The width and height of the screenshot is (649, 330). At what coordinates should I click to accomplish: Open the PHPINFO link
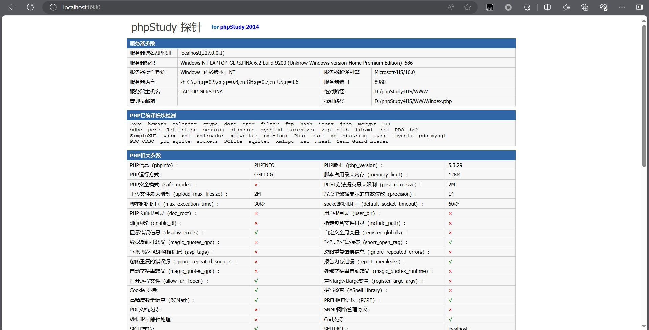coord(264,165)
